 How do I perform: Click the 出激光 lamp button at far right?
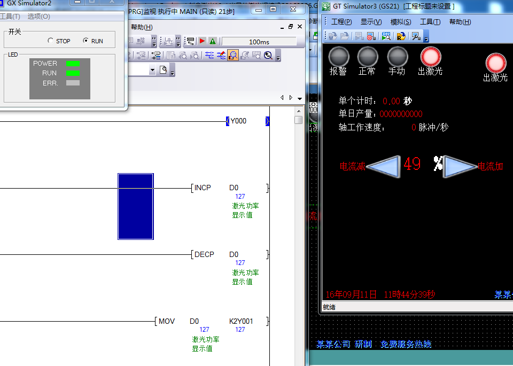click(x=495, y=63)
